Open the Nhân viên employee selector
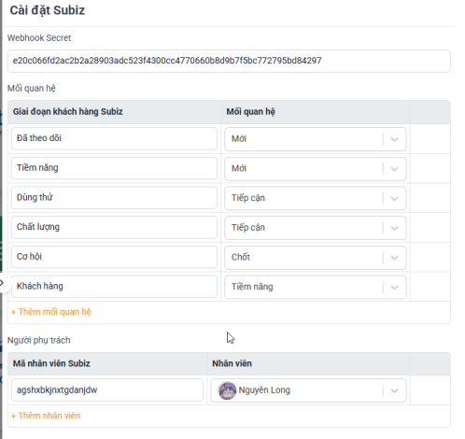465x439 pixels. pos(308,390)
